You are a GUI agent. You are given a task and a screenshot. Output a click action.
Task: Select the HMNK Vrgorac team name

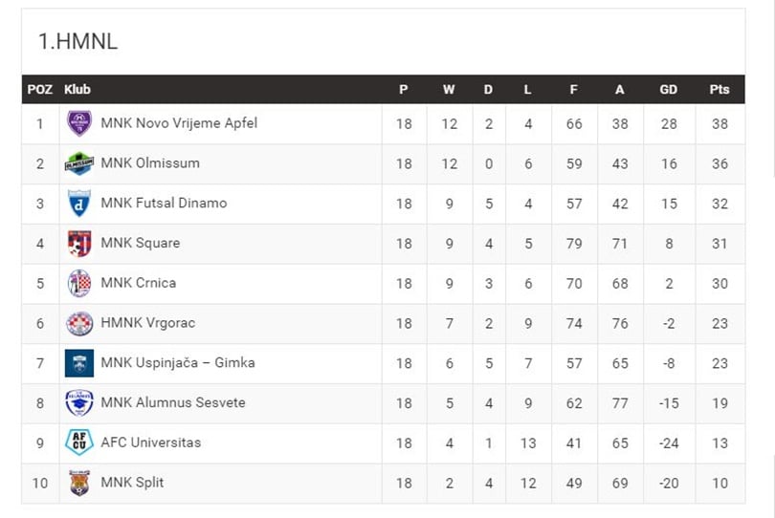tap(147, 322)
